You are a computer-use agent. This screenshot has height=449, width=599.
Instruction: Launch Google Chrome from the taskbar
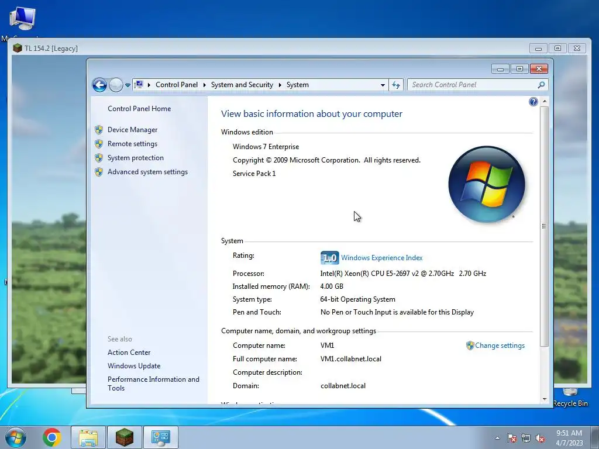pyautogui.click(x=52, y=437)
